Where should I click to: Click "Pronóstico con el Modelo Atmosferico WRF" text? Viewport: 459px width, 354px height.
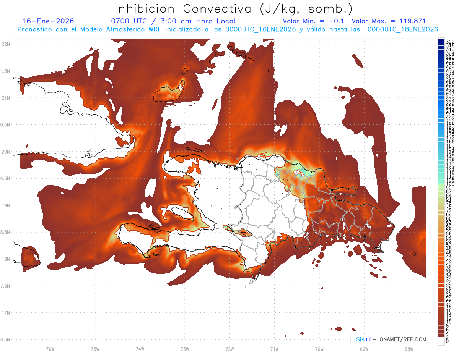click(90, 29)
